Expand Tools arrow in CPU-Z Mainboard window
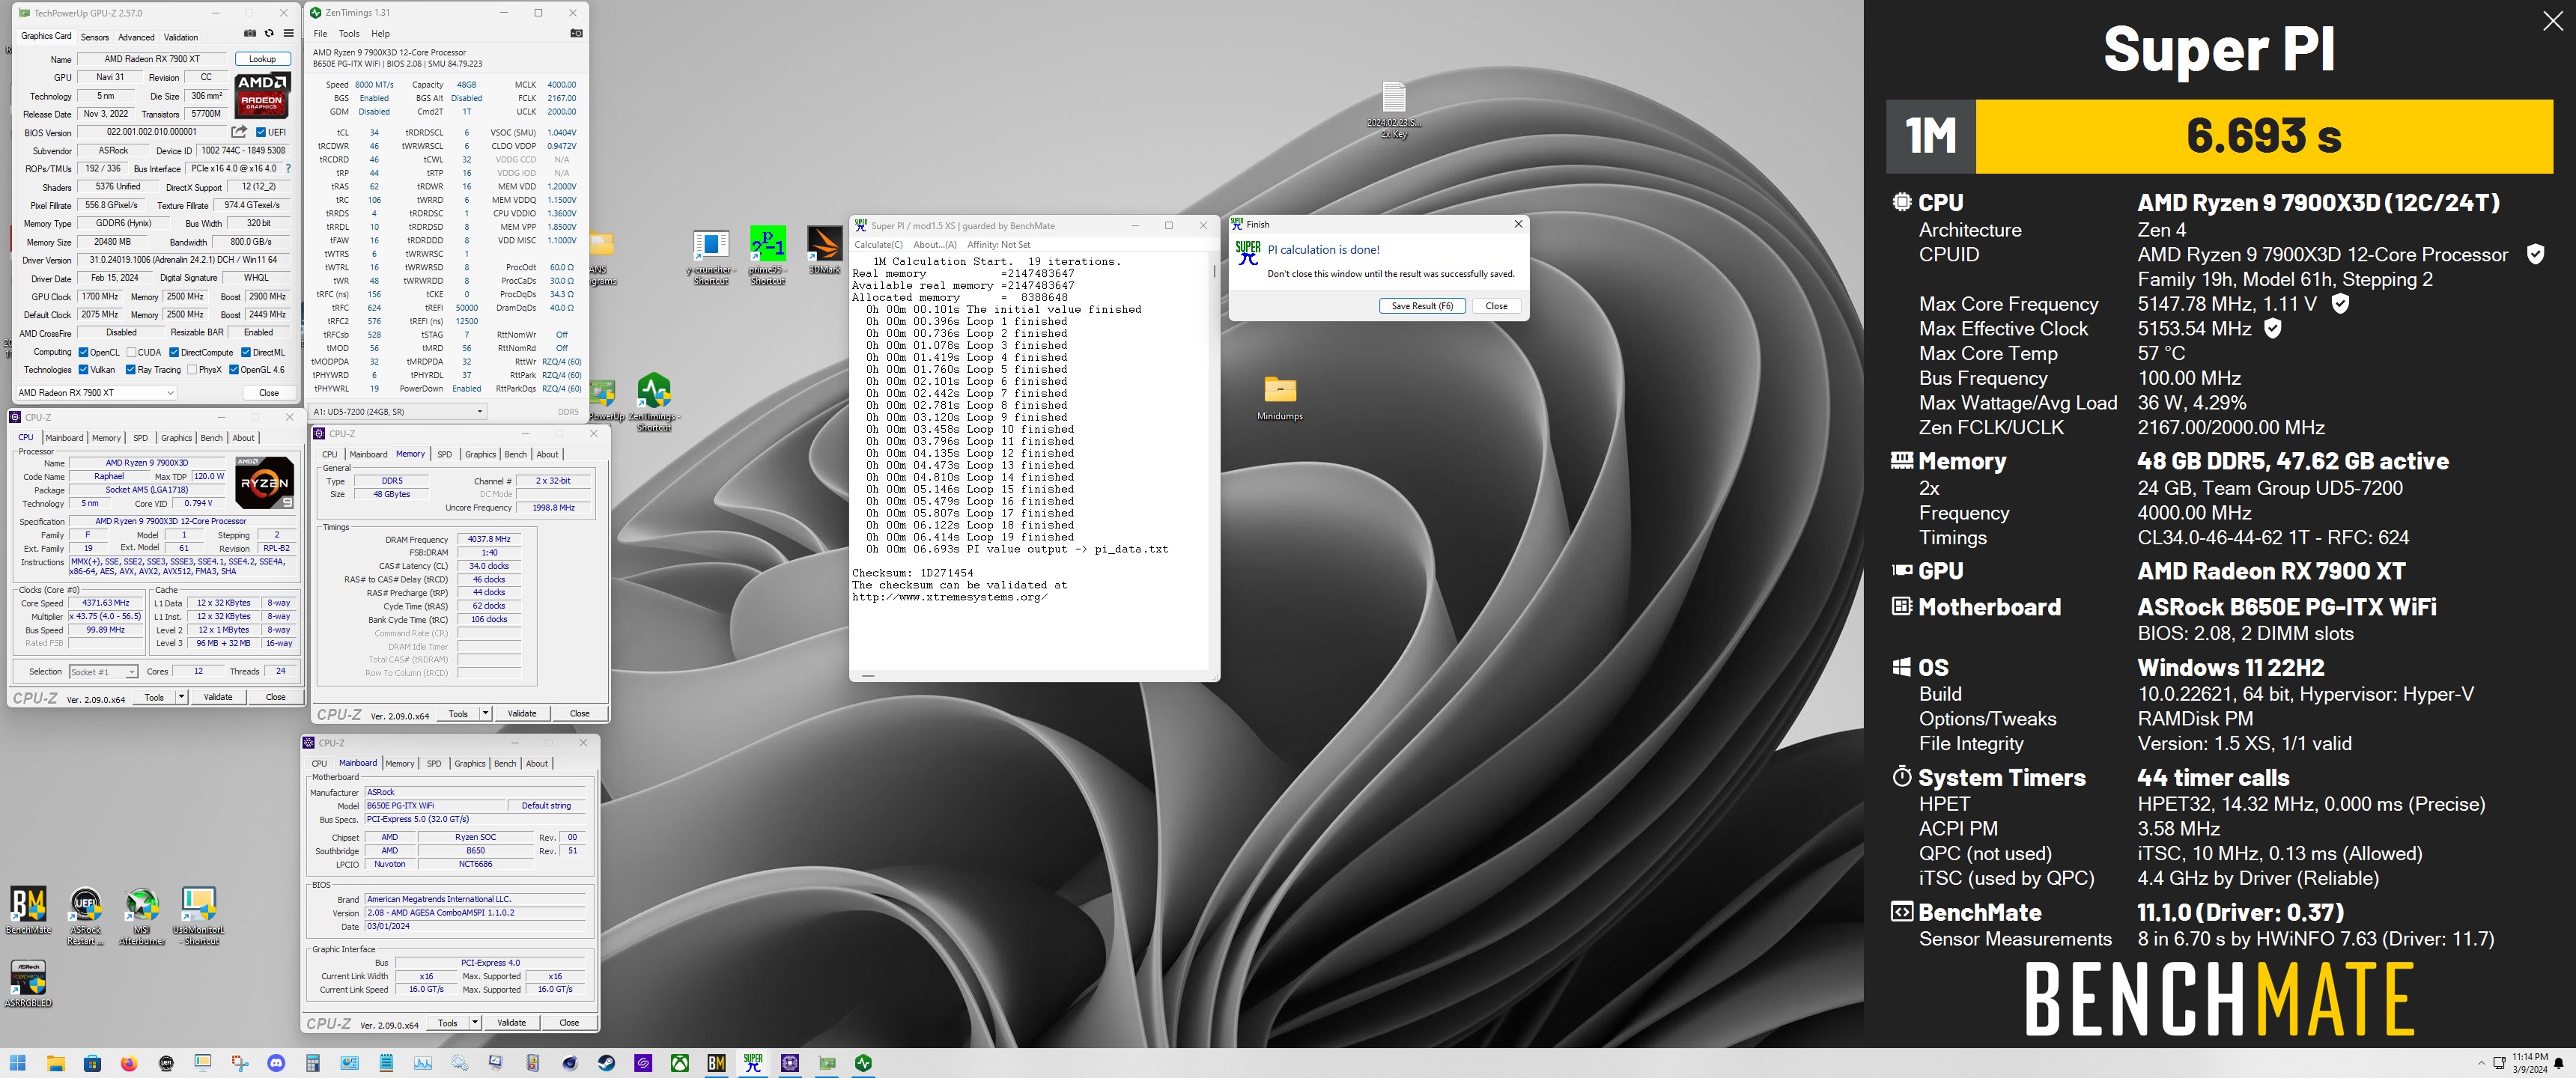This screenshot has height=1078, width=2576. (x=475, y=1022)
